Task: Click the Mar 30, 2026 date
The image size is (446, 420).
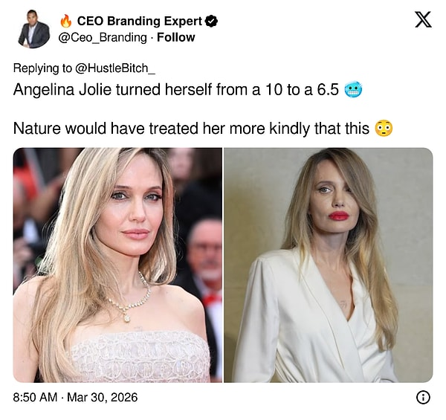Action: (103, 397)
